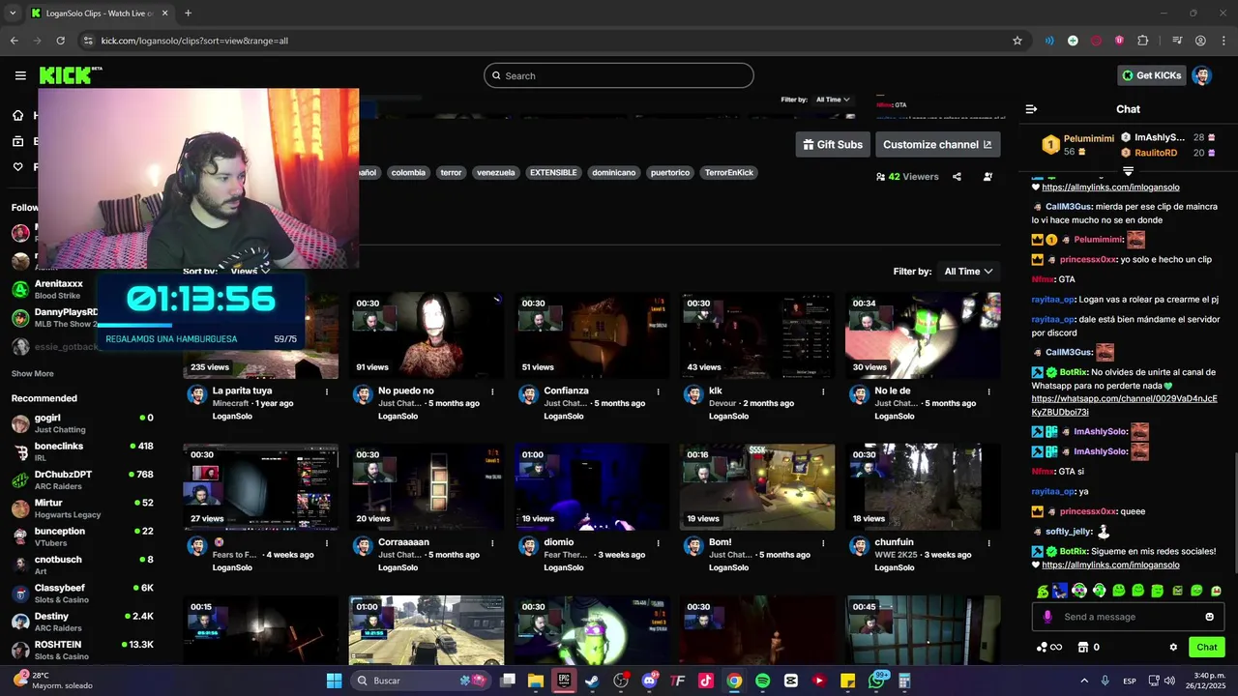Open WhatsApp from the taskbar
This screenshot has height=696, width=1238.
pyautogui.click(x=877, y=681)
